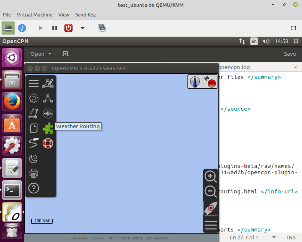Click the 100 NMi chart scale bar
Image resolution: width=302 pixels, height=242 pixels.
point(42,221)
